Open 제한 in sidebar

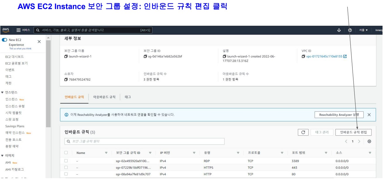coord(8,83)
